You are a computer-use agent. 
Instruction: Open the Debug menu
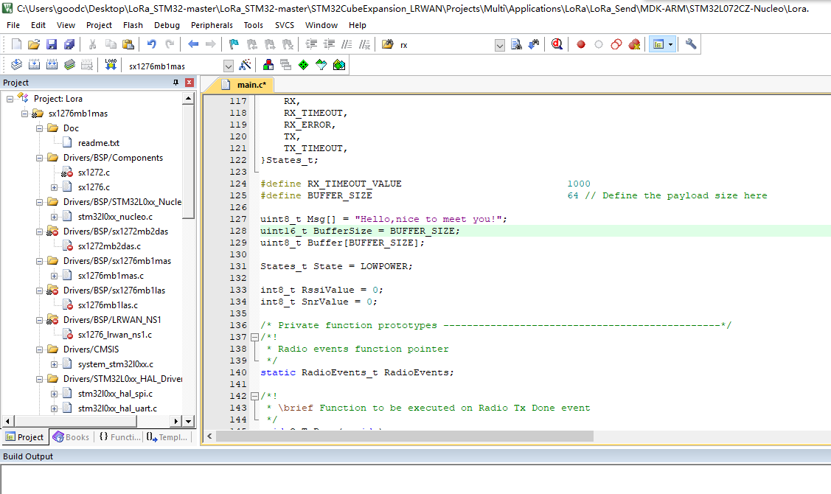pyautogui.click(x=167, y=25)
